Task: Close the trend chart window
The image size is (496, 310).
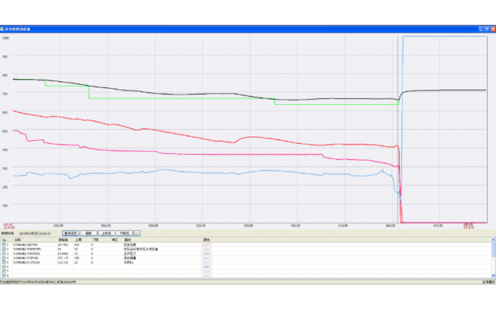Action: pyautogui.click(x=492, y=29)
